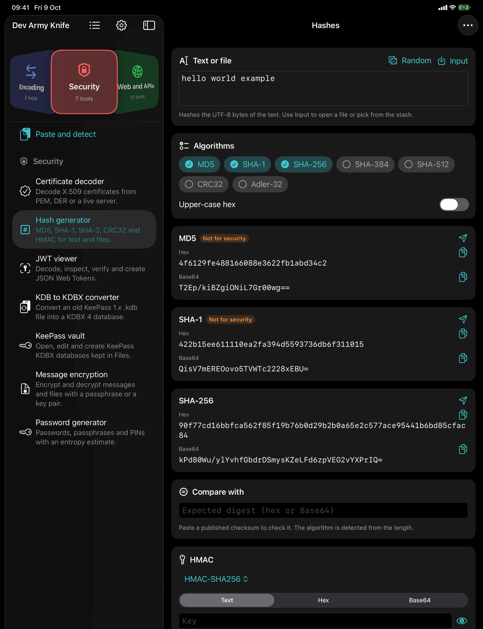Click the Message encryption lock-file icon
The height and width of the screenshot is (629, 483).
tap(25, 388)
